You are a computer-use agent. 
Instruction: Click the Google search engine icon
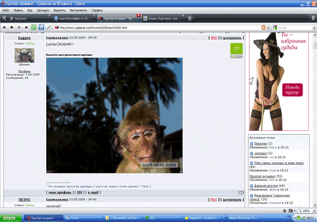click(274, 28)
